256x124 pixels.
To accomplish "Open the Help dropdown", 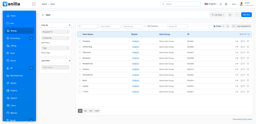I will pos(234,4).
